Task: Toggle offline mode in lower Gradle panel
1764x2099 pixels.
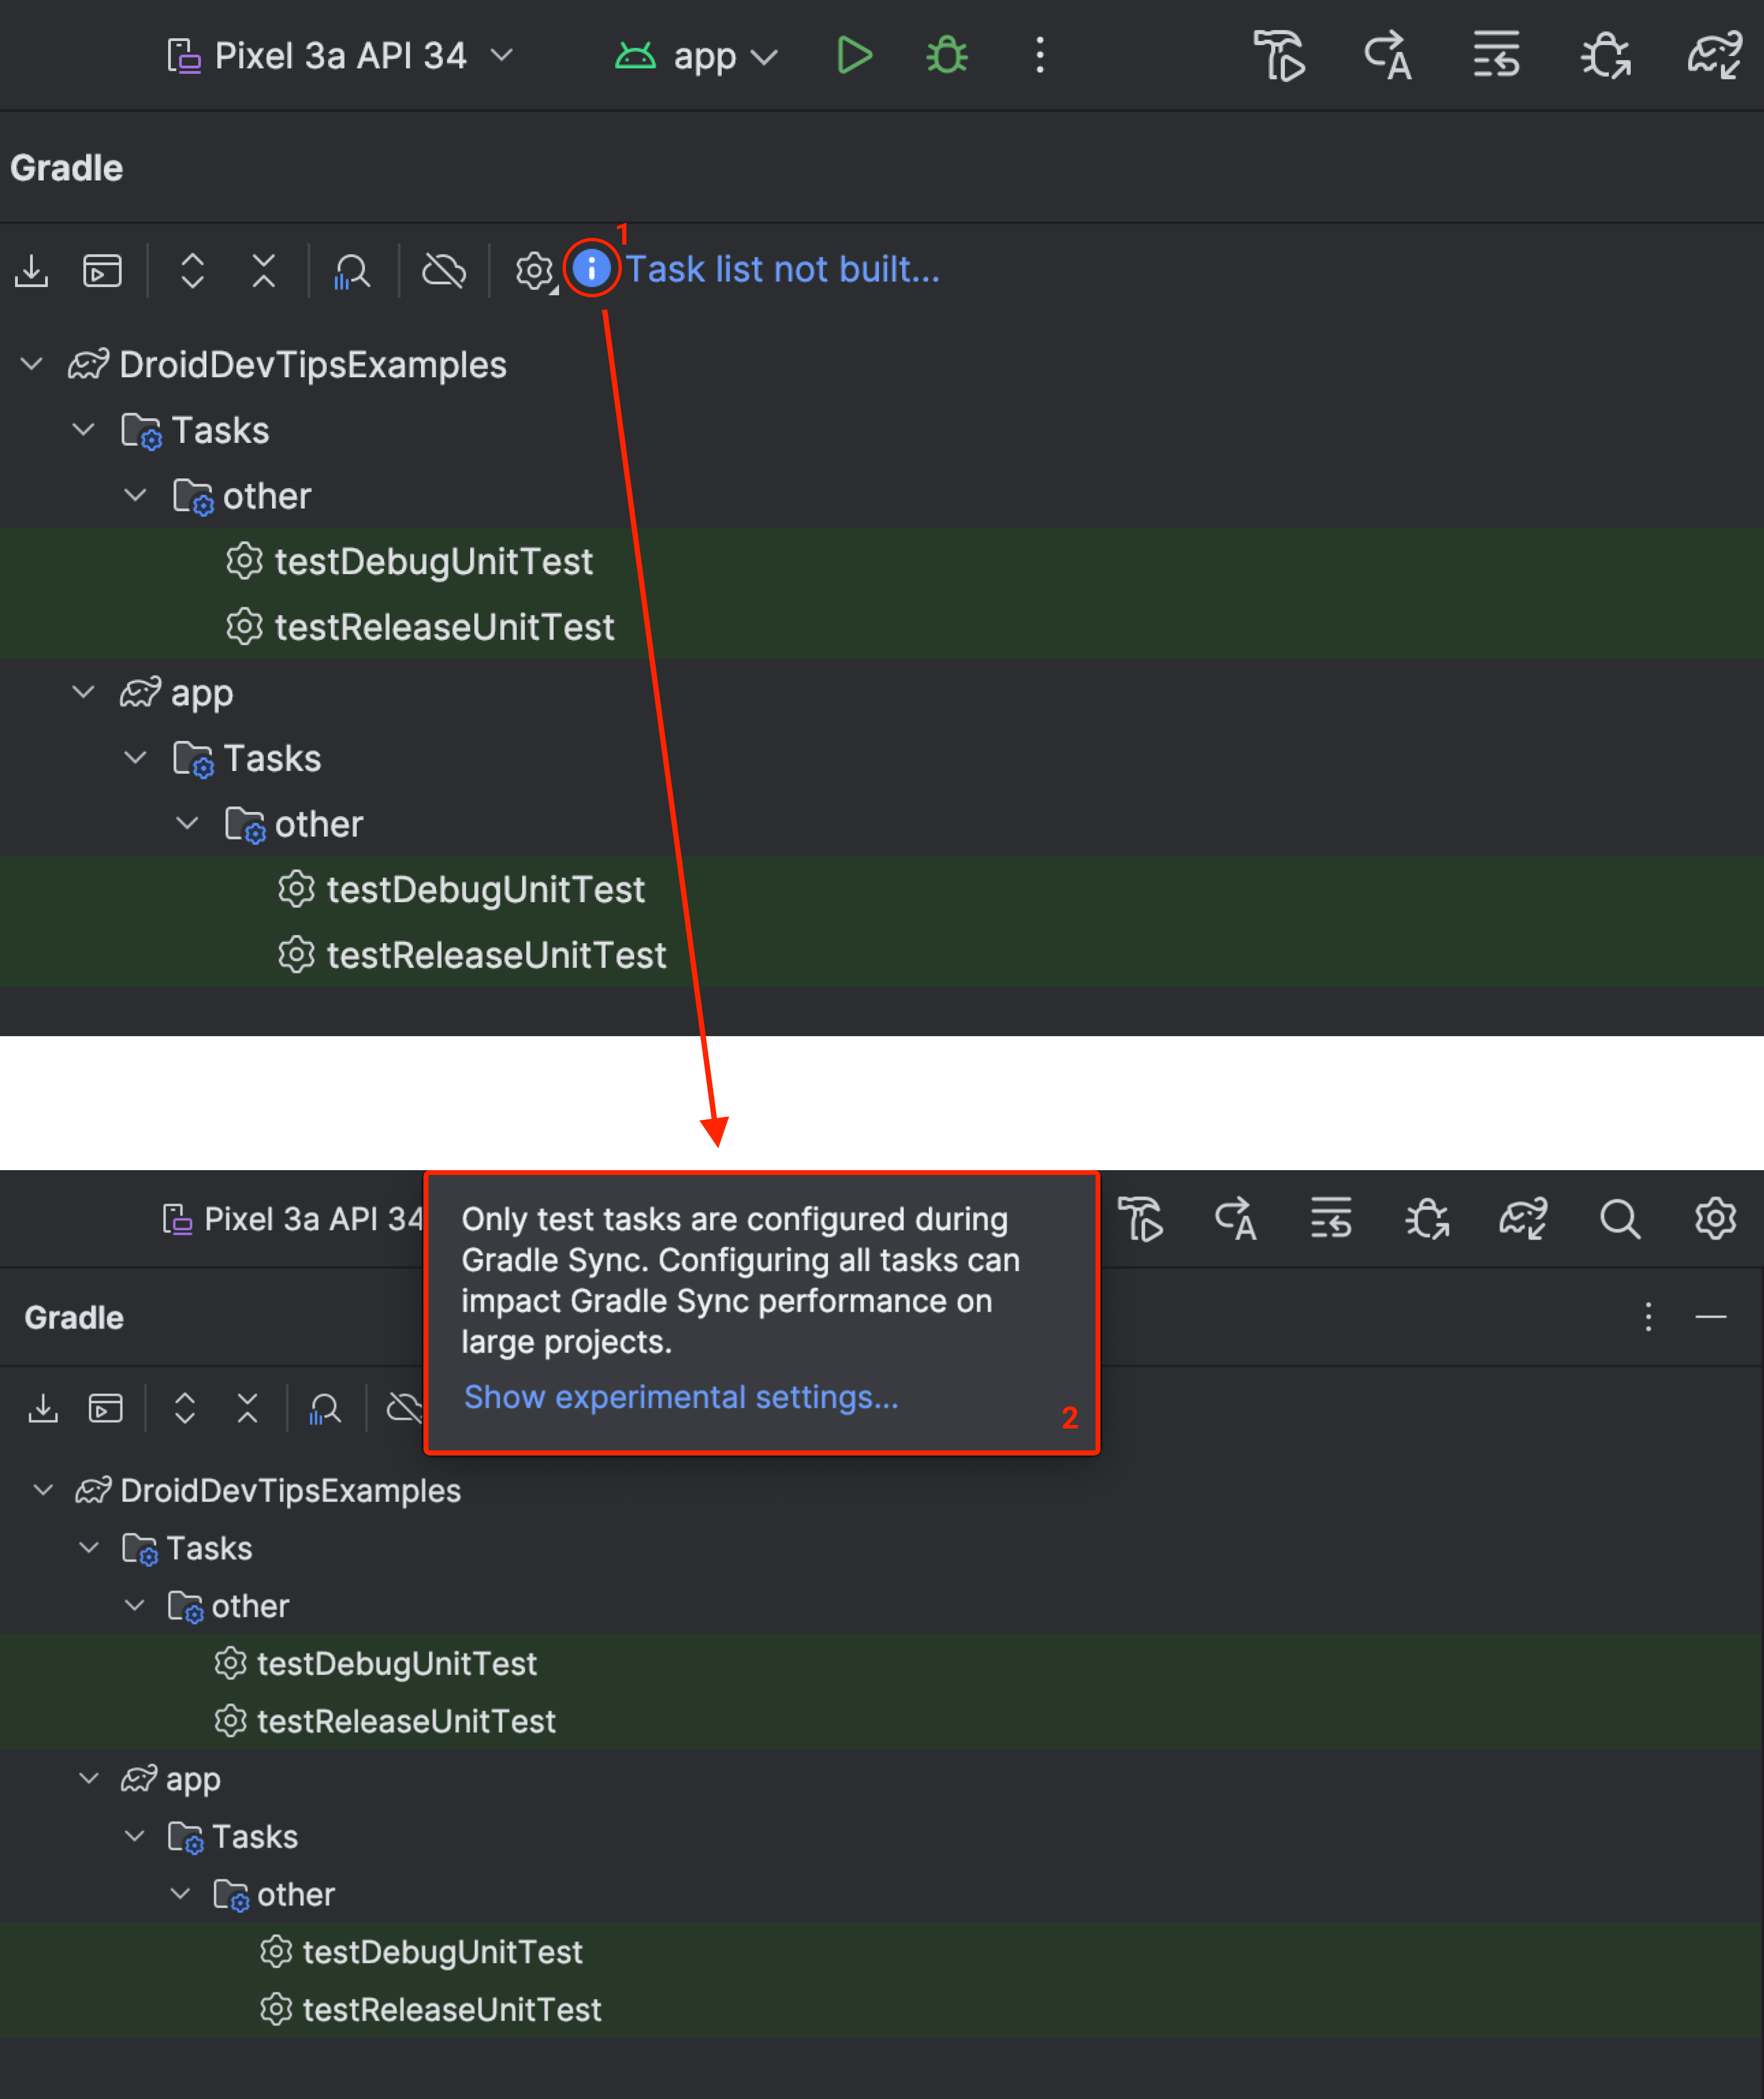Action: click(x=405, y=1408)
